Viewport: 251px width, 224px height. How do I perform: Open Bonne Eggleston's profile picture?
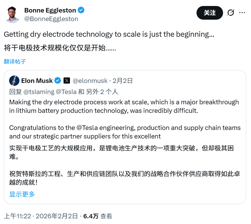click(x=13, y=15)
